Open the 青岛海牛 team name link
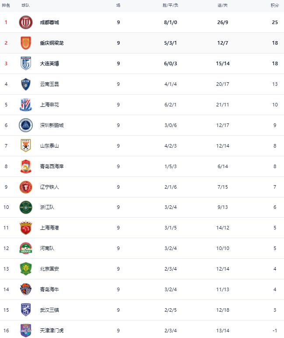Image resolution: width=284 pixels, height=338 pixels. (49, 289)
